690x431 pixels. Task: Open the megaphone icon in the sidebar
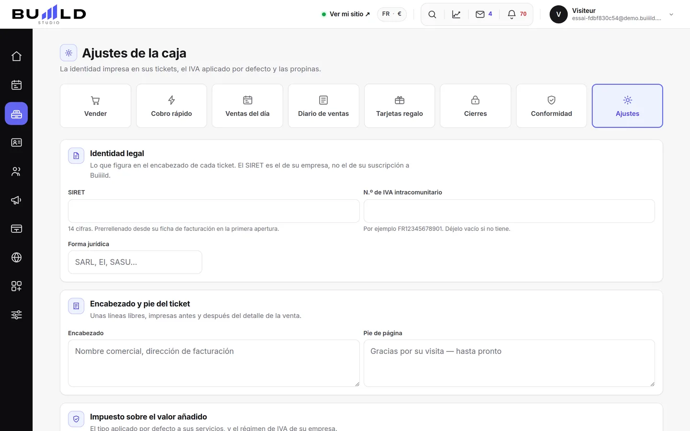point(16,200)
